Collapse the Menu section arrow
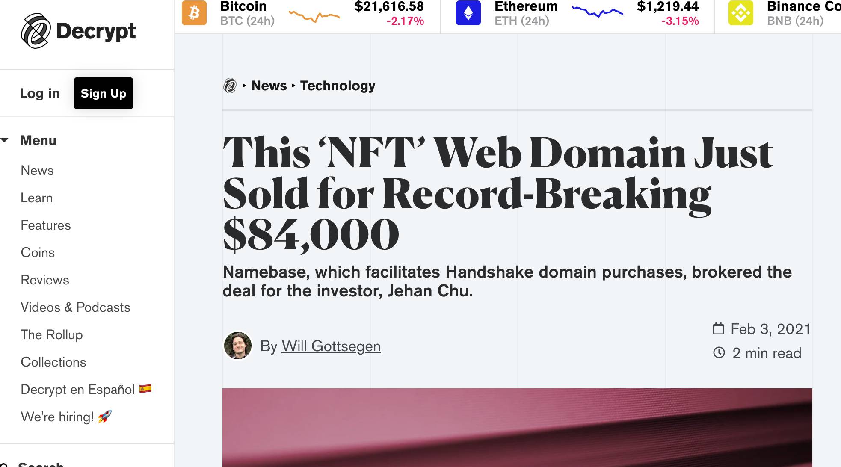841x467 pixels. point(5,140)
